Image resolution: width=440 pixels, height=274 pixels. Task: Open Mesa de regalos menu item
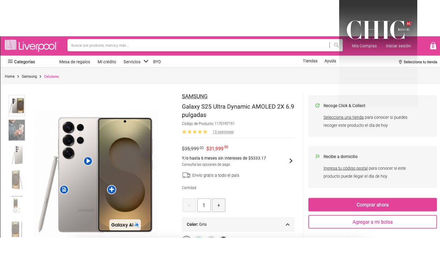coord(74,62)
